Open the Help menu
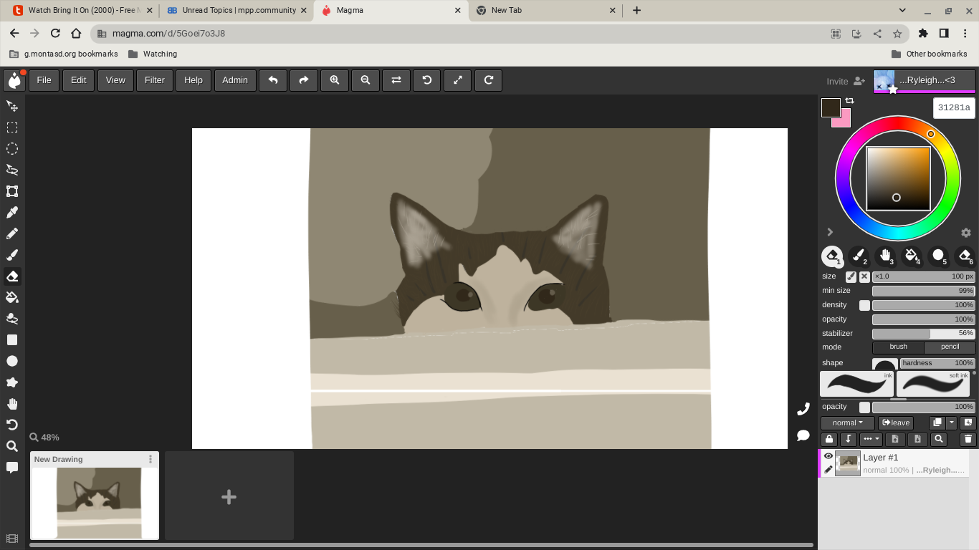The image size is (979, 550). point(194,80)
